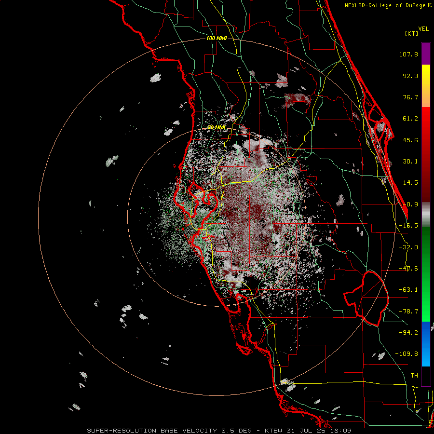Screen dimensions: 434x434
Task: Select the -63.1 scale value
Action: tap(408, 290)
